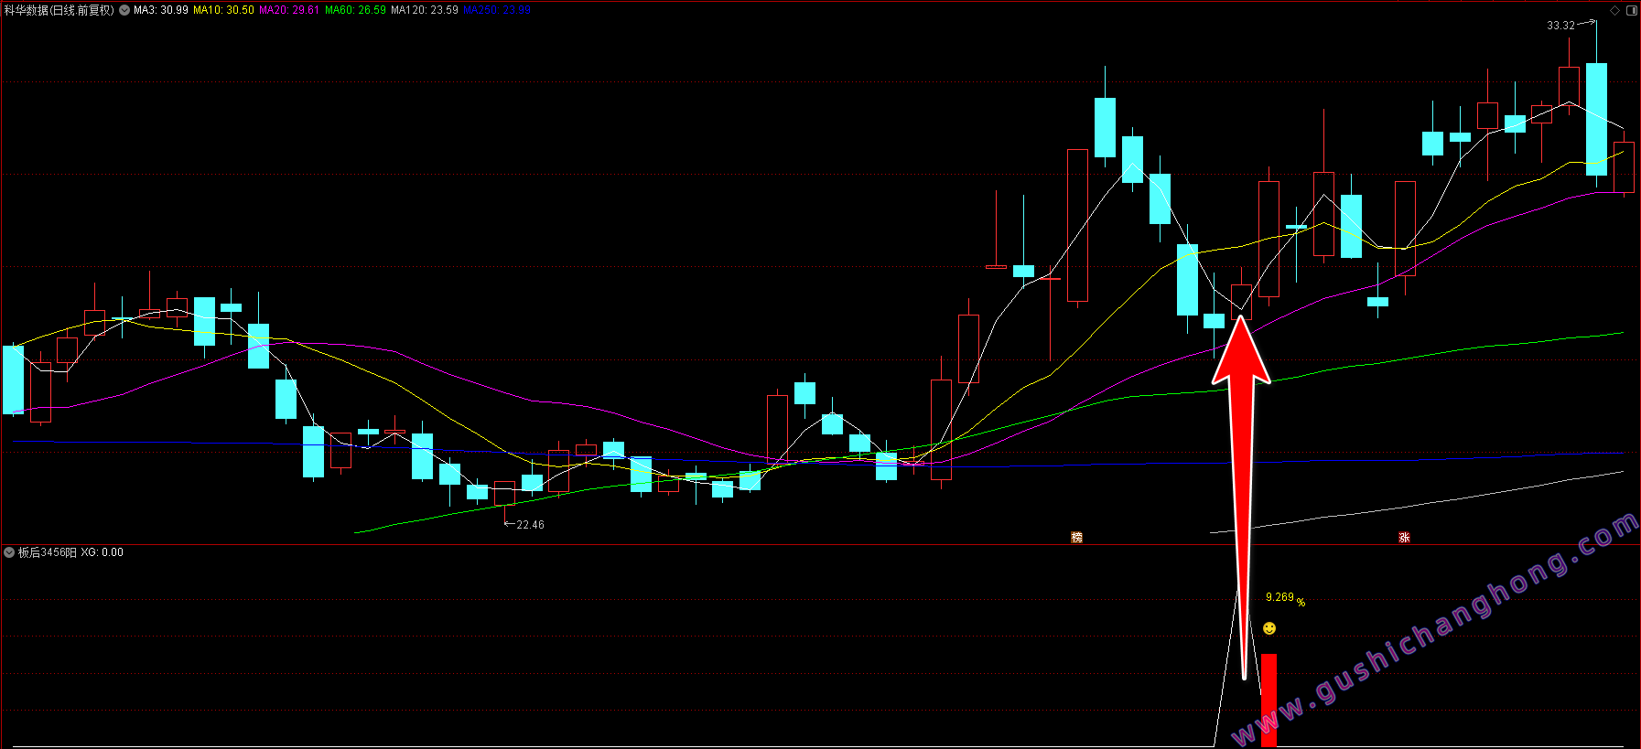Click the MA3: 30.99 label

(161, 10)
